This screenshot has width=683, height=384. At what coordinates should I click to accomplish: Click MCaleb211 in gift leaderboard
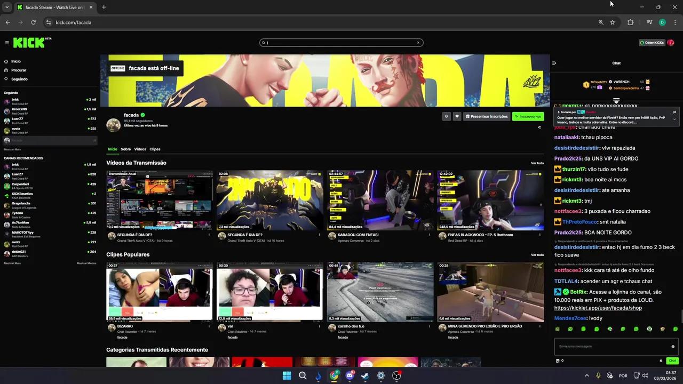598,82
